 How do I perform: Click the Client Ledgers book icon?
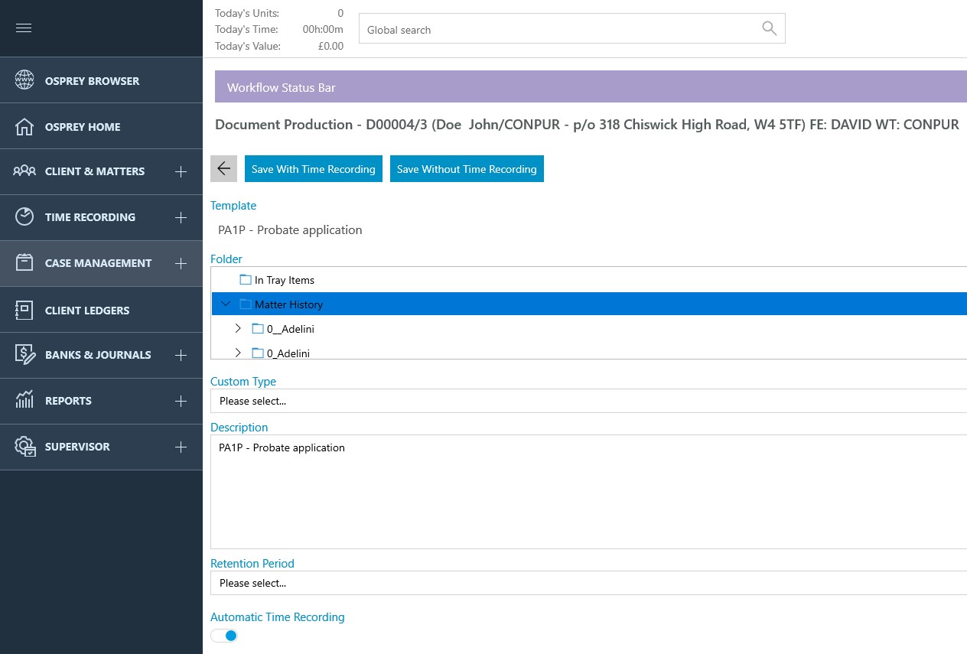24,310
